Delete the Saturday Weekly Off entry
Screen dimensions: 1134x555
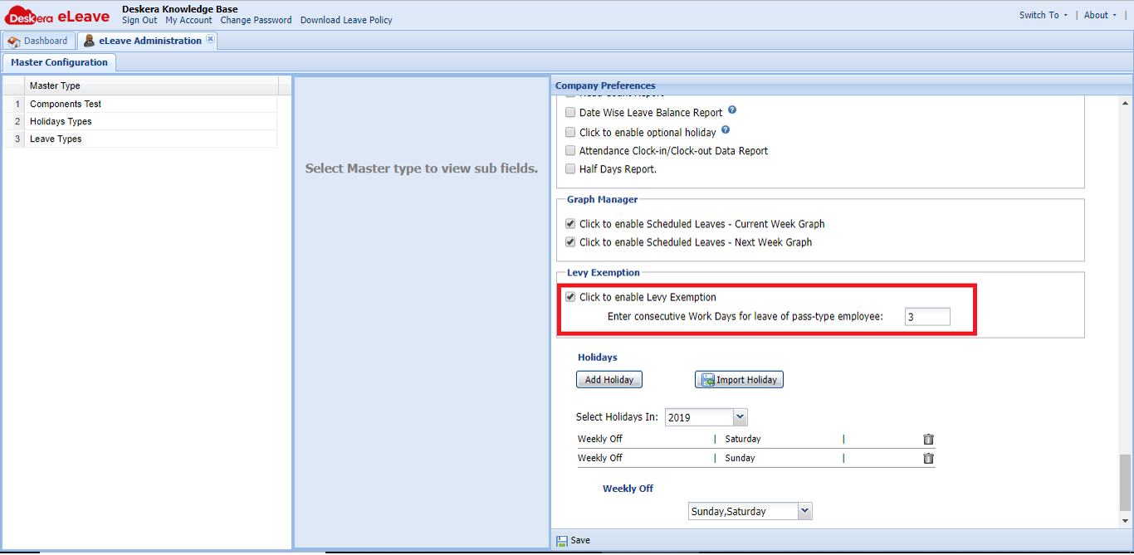927,439
